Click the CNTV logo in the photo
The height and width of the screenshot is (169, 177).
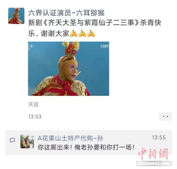pyautogui.click(x=105, y=46)
